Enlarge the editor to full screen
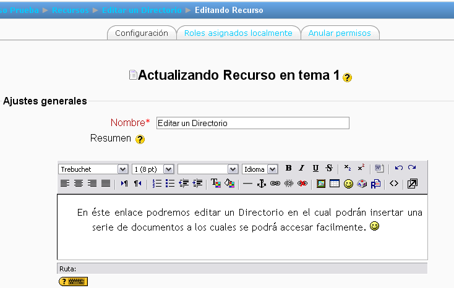 tap(413, 184)
